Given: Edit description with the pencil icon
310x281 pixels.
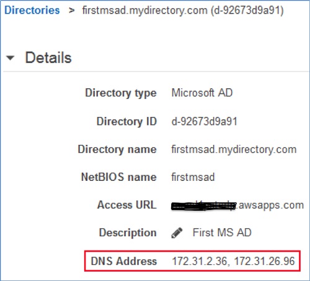Looking at the screenshot, I should 177,233.
